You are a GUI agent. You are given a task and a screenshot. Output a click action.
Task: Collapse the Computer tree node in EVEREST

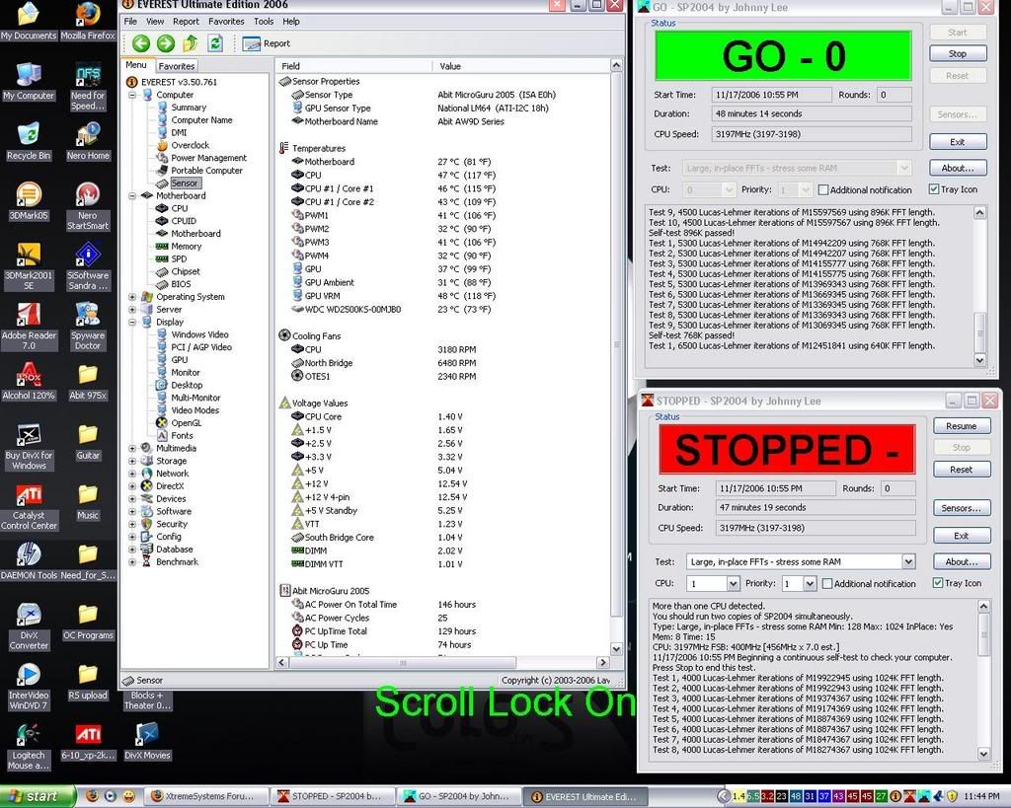[132, 95]
